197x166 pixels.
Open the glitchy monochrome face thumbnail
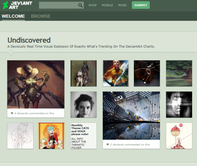[179, 105]
